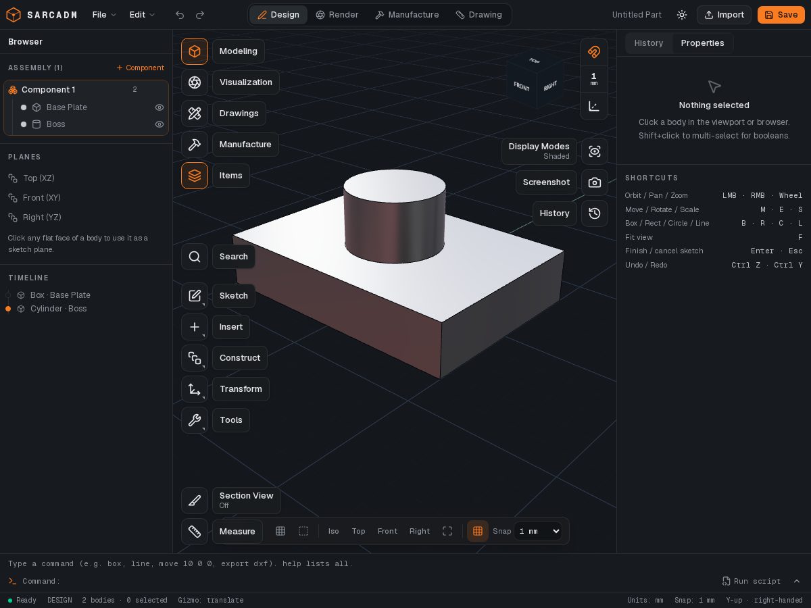811x608 pixels.
Task: Click the Cylinder · Boss timeline entry
Action: click(x=58, y=309)
